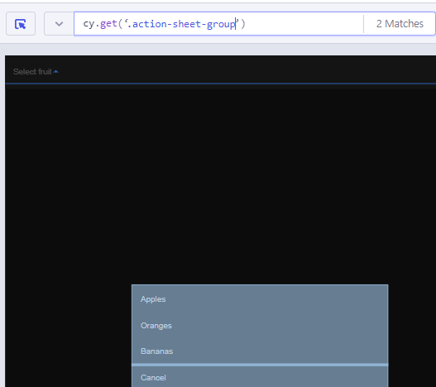Click the blue underline below Select fruit

point(221,84)
